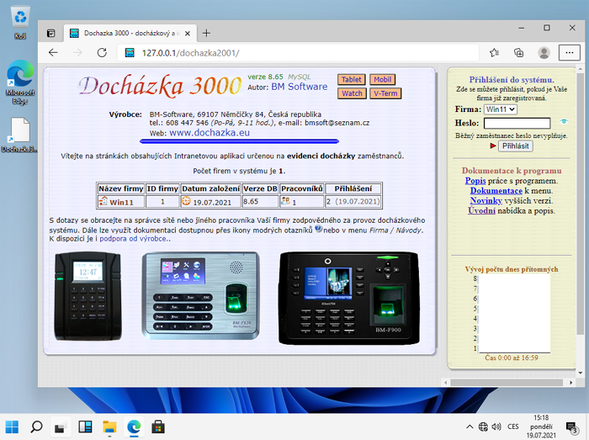Open the Recycle Bin (Koš) desktop icon
Screen dimensions: 589x440
pyautogui.click(x=20, y=24)
